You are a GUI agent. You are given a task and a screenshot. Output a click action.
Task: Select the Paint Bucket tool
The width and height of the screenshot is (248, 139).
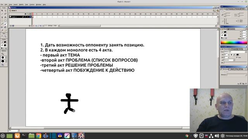tap(5, 27)
